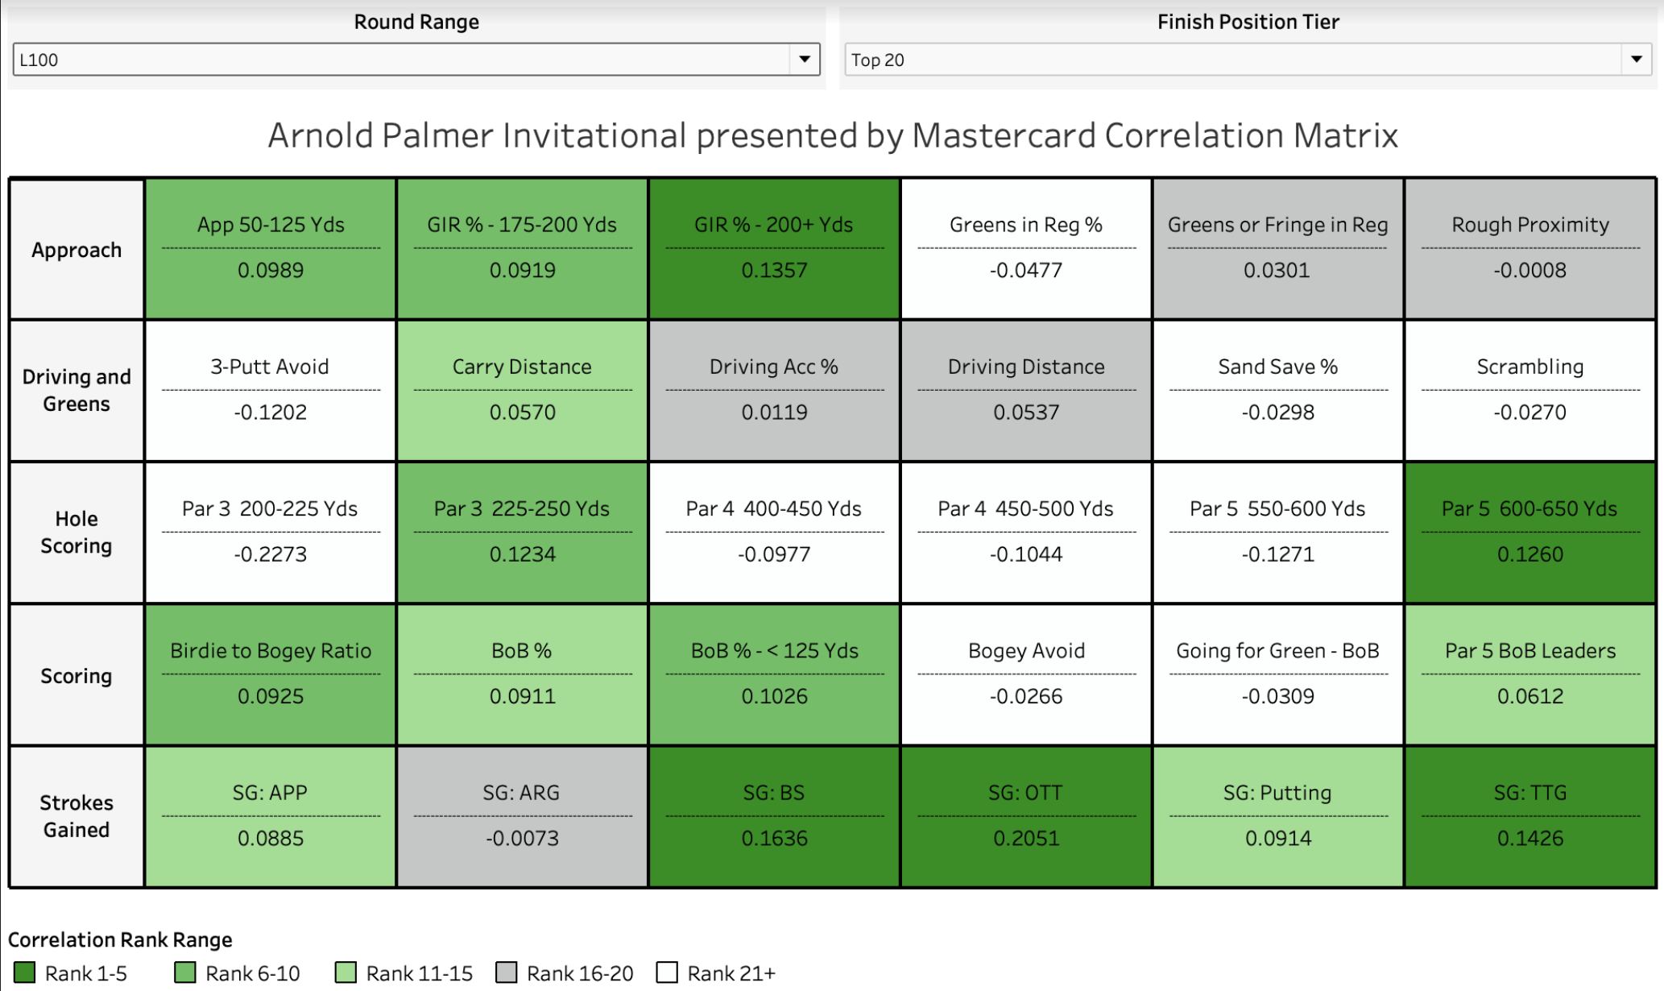Click the Hole Scoring row header
Viewport: 1664px width, 991px height.
77,532
